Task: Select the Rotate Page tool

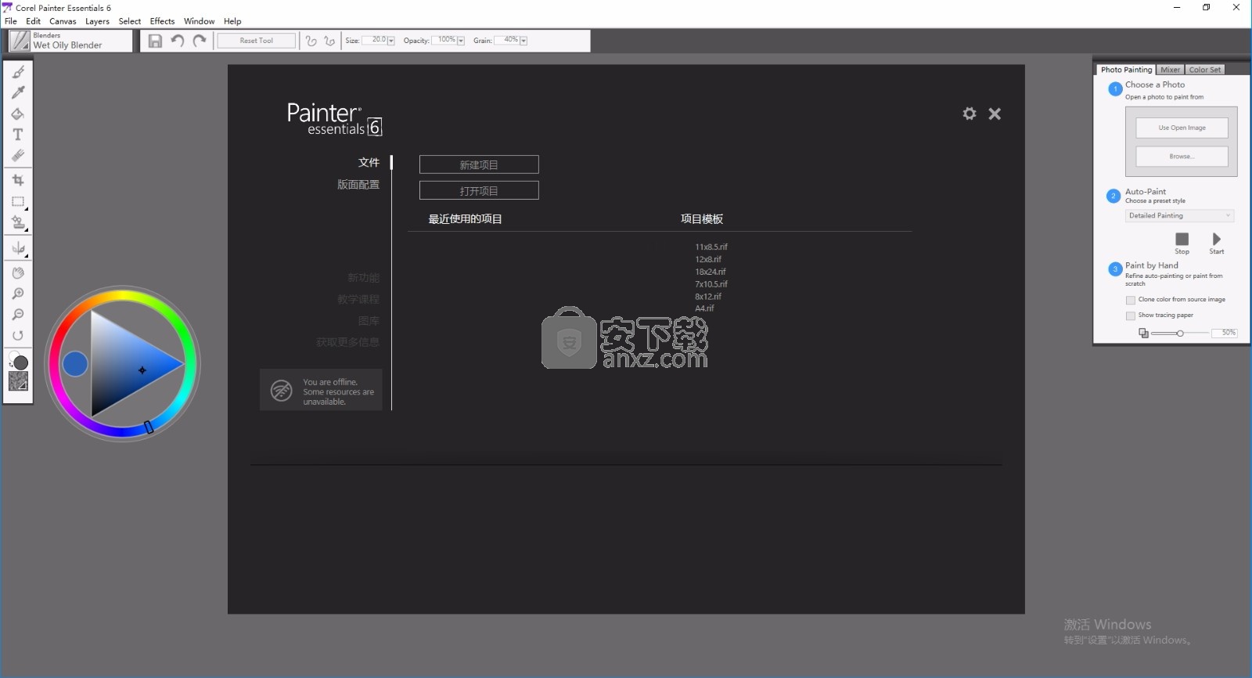Action: pos(18,335)
